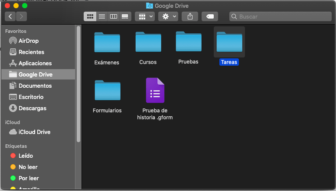Viewport: 336px width, 191px height.
Task: Switch to column view mode
Action: pos(114,16)
